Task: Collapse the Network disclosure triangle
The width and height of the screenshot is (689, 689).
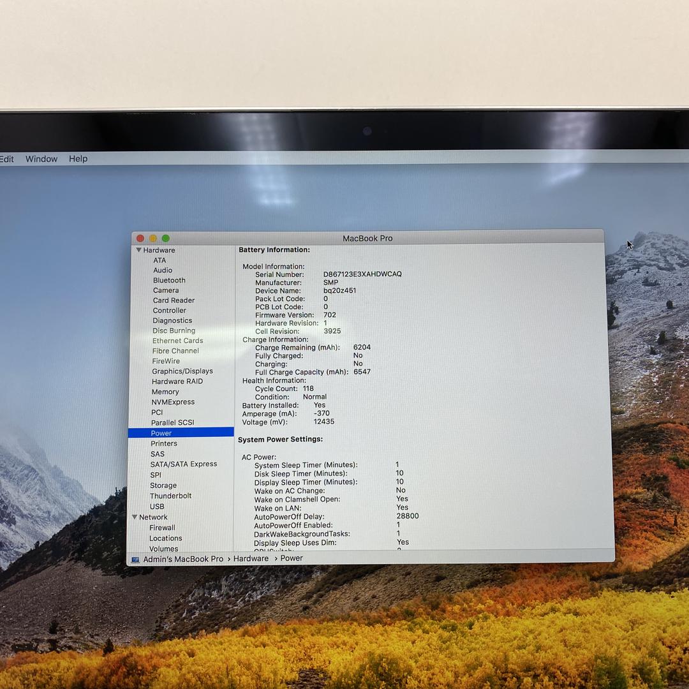Action: (135, 517)
